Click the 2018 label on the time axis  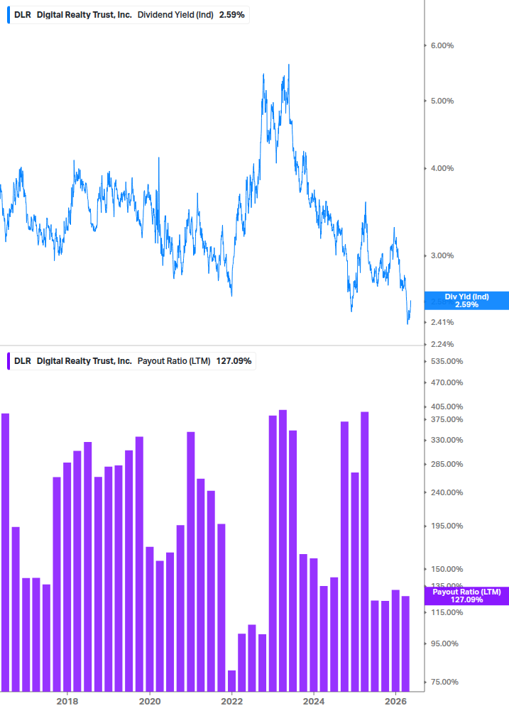coord(67,702)
